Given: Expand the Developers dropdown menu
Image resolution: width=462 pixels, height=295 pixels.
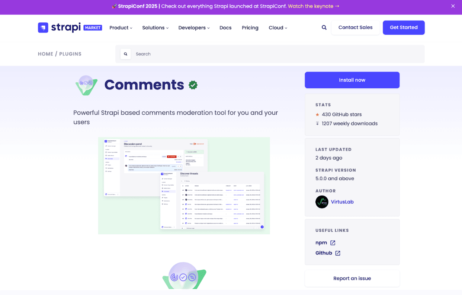Looking at the screenshot, I should [x=194, y=28].
